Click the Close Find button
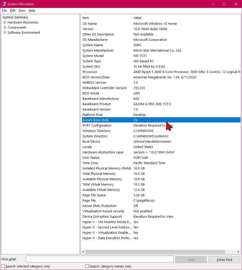This screenshot has height=270, width=242. (224, 260)
